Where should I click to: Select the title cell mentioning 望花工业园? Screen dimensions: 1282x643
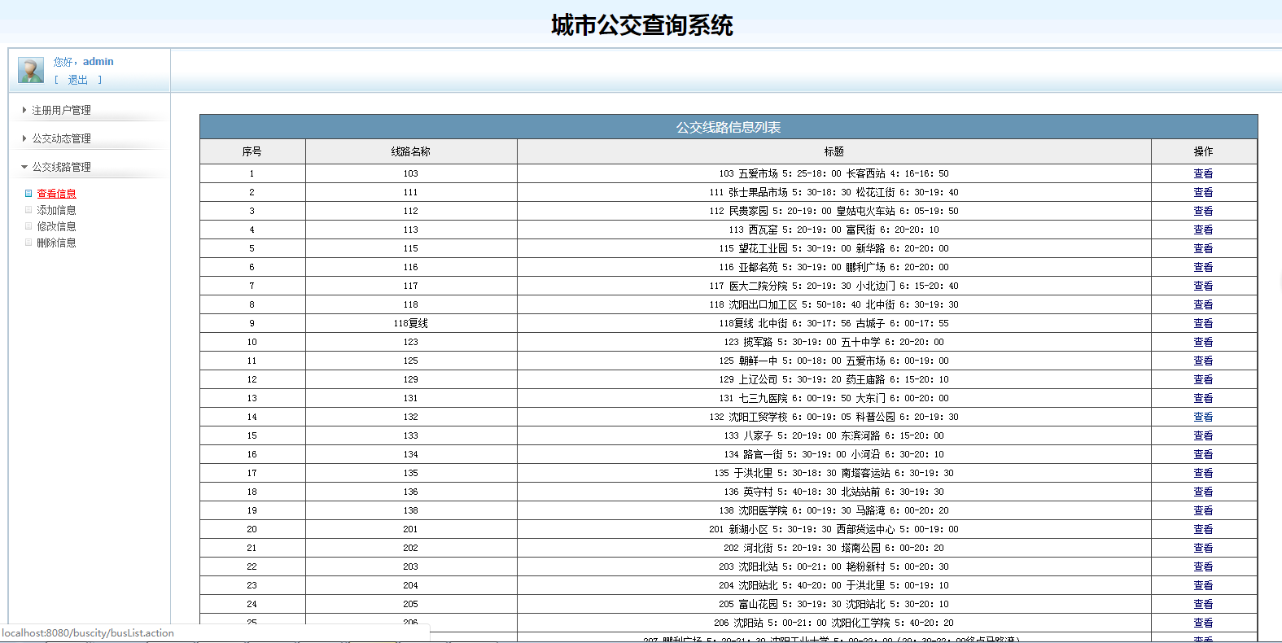[x=834, y=248]
